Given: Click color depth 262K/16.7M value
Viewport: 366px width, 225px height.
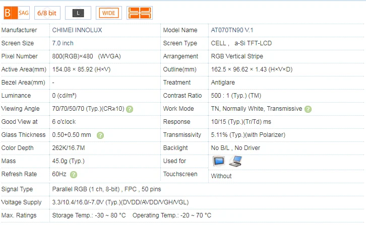Looking at the screenshot, I should pos(69,148).
